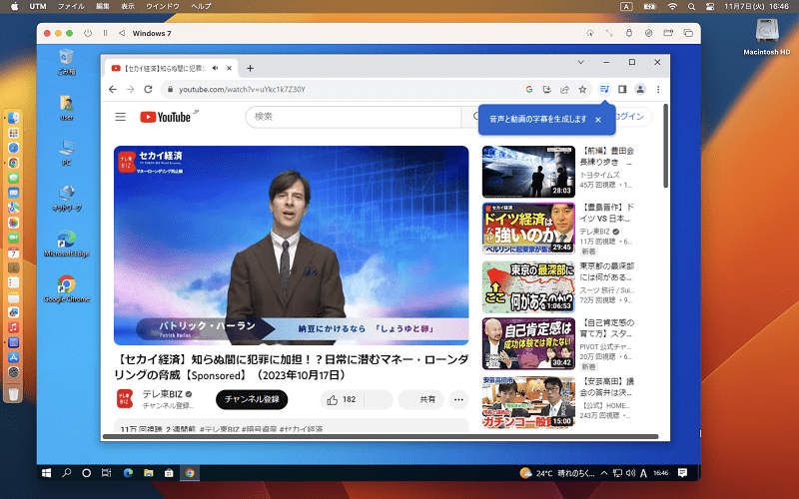This screenshot has width=799, height=499.
Task: Click the page vertical scrollbar
Action: 665,147
